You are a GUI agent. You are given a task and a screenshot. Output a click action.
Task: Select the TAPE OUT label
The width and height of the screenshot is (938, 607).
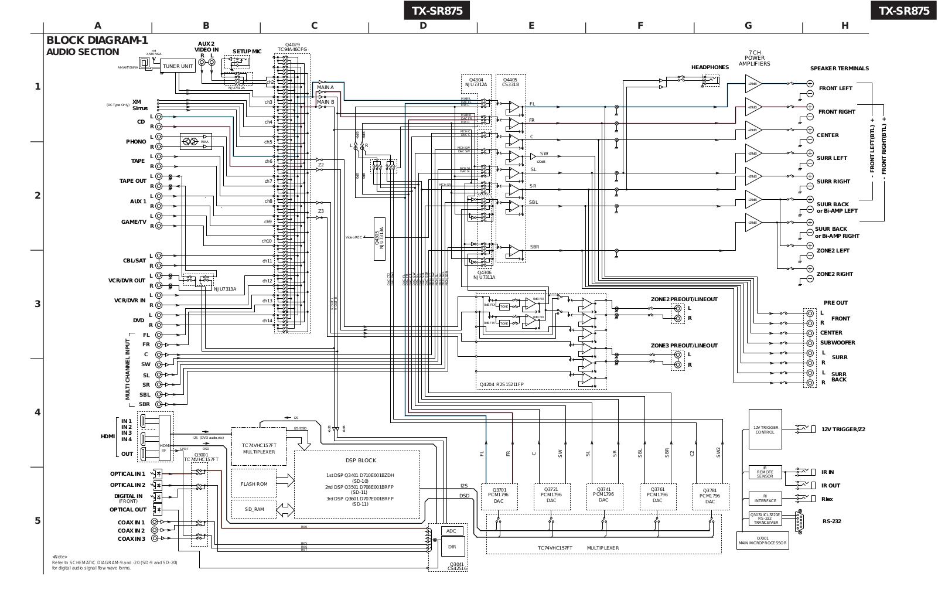[133, 181]
